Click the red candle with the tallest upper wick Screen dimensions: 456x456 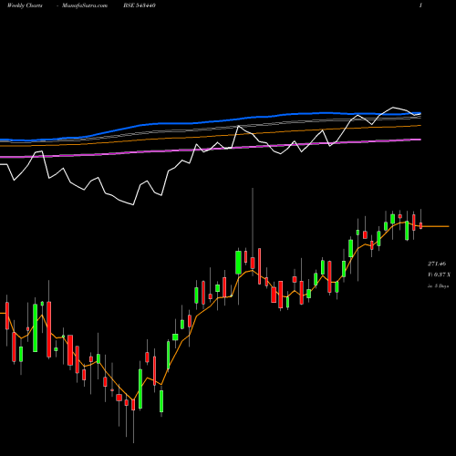point(253,263)
